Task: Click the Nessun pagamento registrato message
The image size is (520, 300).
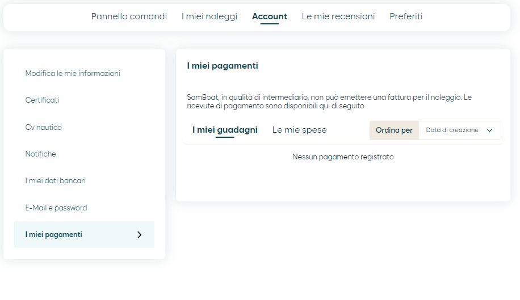Action: point(343,157)
